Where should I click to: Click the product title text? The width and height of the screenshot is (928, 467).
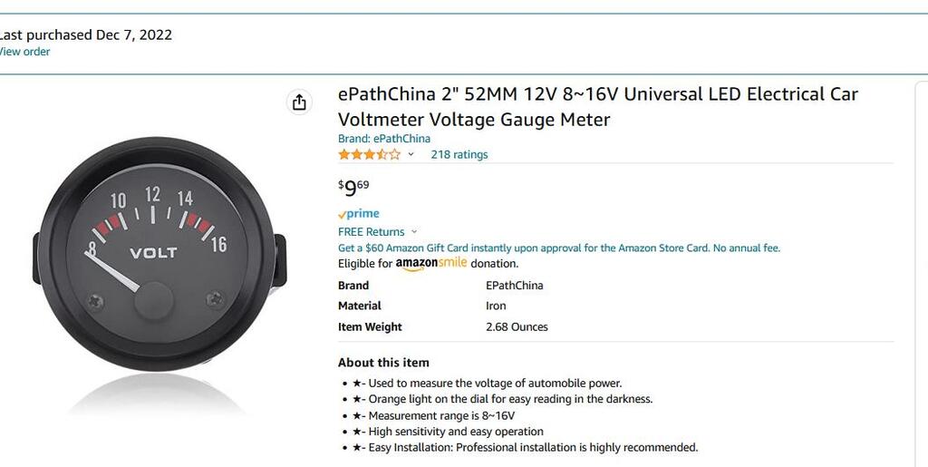pyautogui.click(x=598, y=106)
